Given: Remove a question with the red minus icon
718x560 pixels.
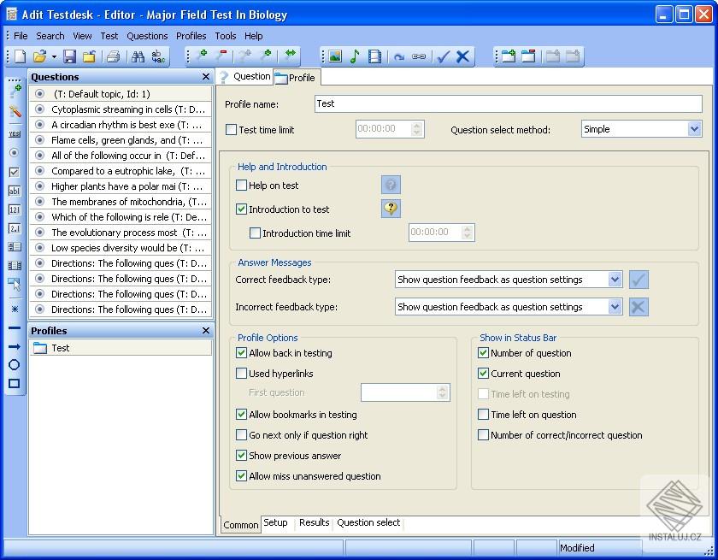Looking at the screenshot, I should 222,56.
